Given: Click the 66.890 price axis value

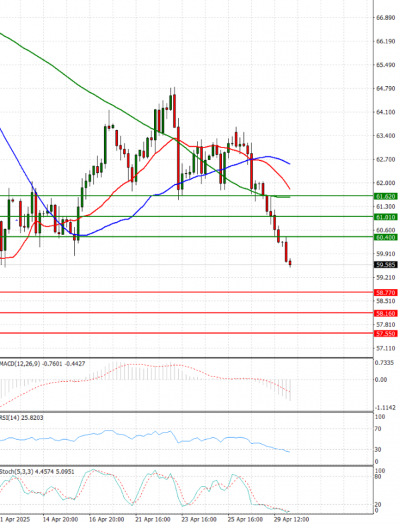Looking at the screenshot, I should [385, 18].
